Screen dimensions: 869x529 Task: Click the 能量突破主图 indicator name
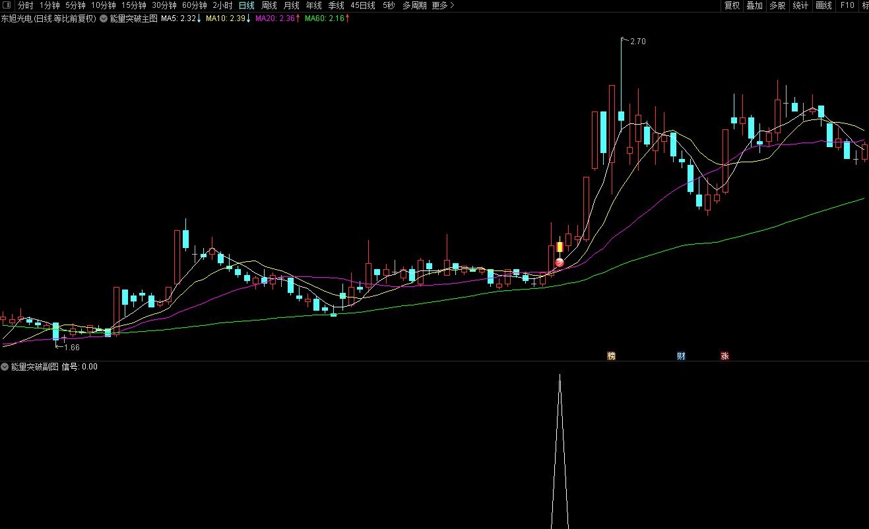(x=135, y=18)
